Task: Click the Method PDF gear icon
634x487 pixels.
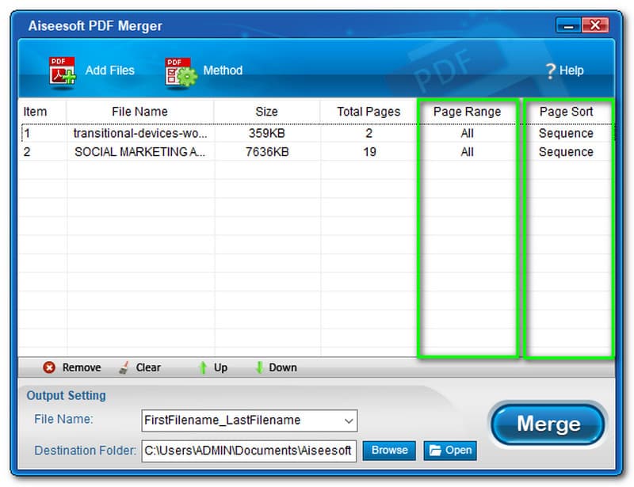Action: [x=181, y=72]
